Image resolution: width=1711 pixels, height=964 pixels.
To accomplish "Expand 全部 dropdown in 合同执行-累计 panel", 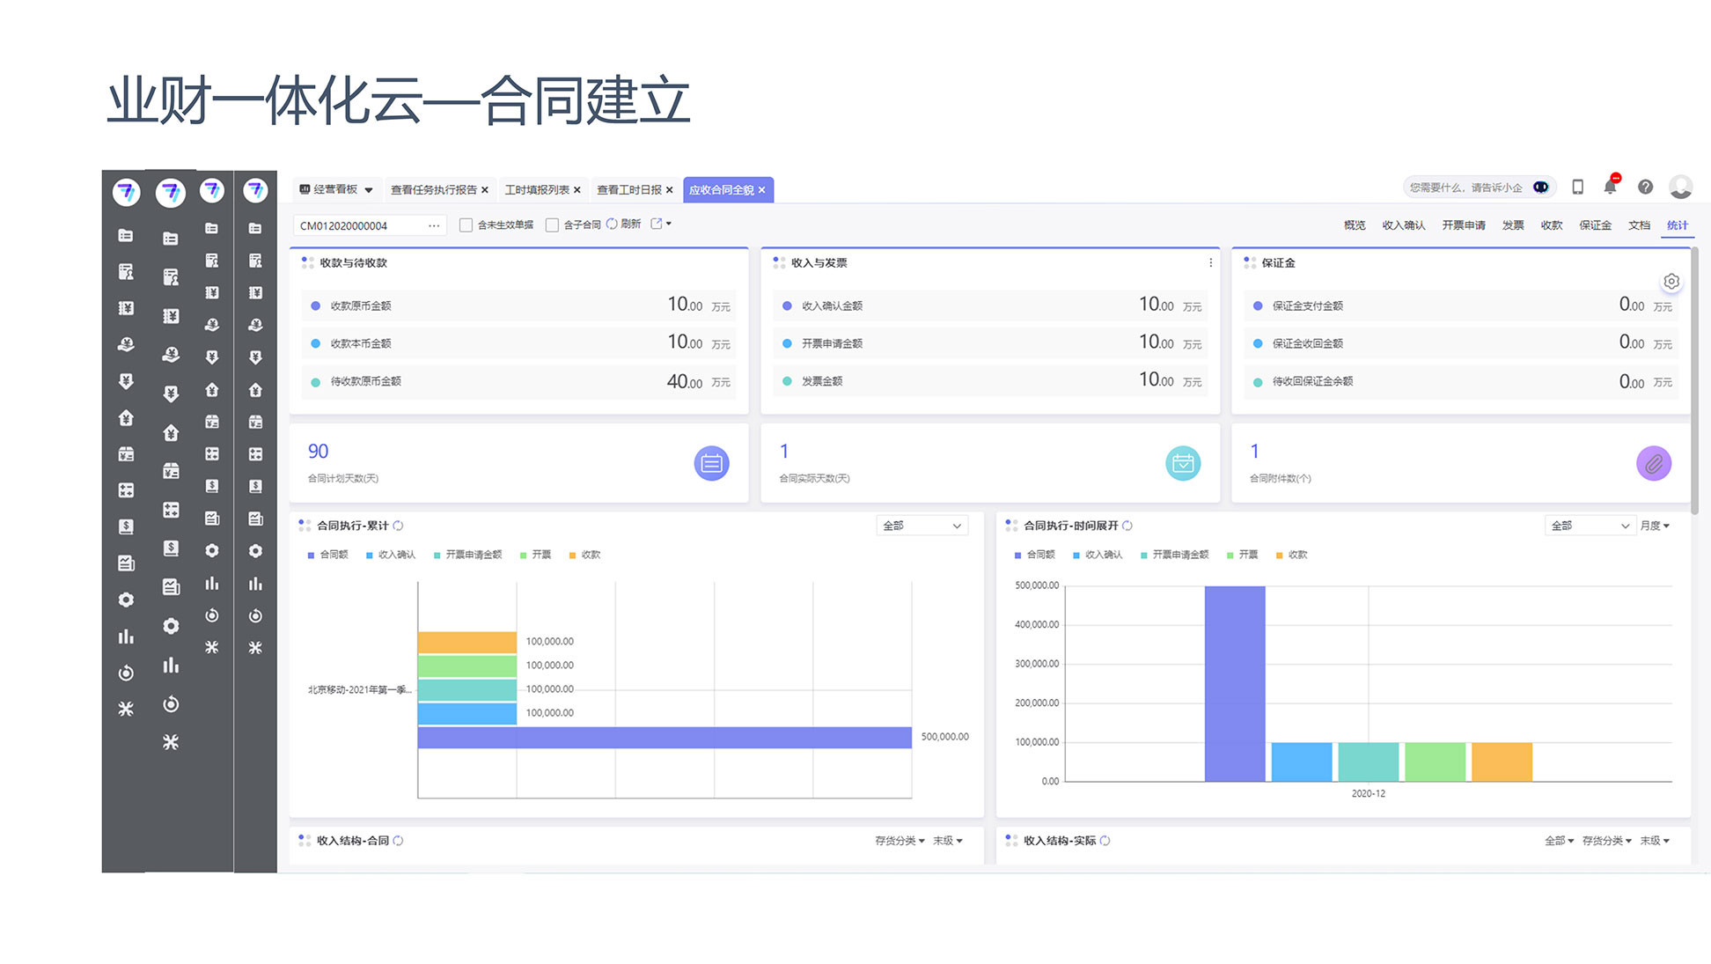I will (922, 526).
